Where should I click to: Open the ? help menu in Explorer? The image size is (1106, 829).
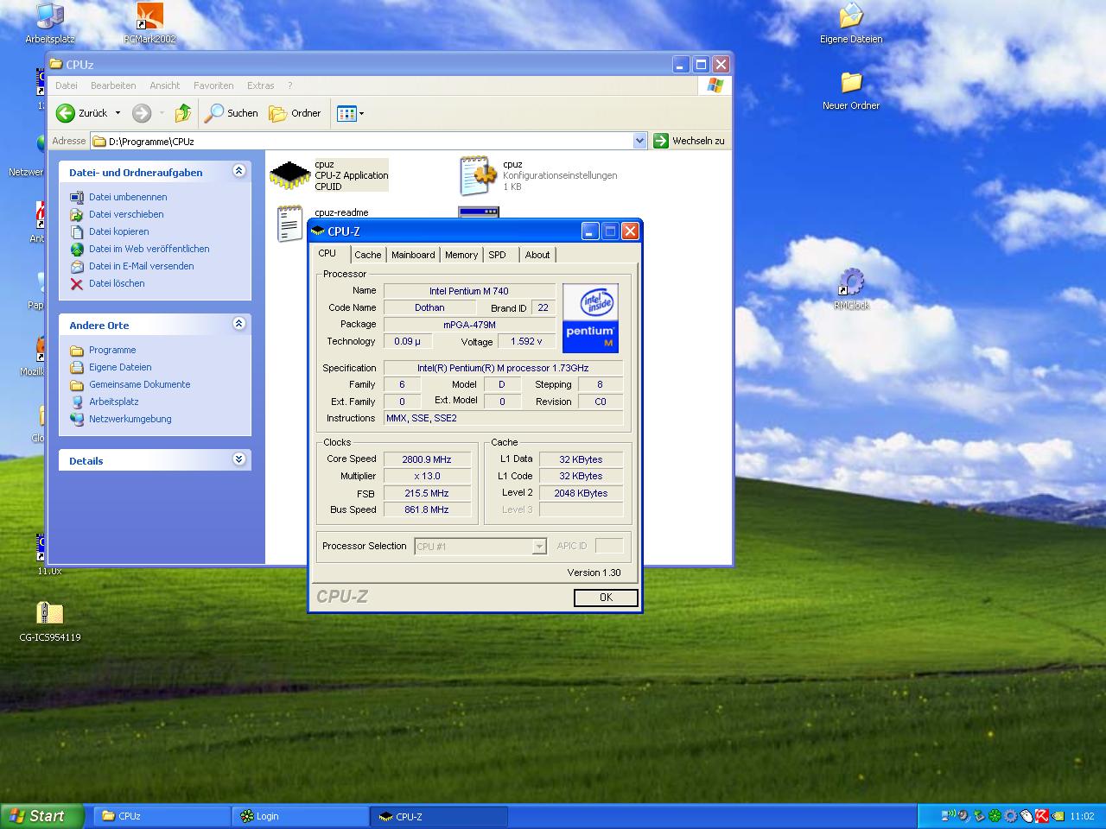point(290,85)
